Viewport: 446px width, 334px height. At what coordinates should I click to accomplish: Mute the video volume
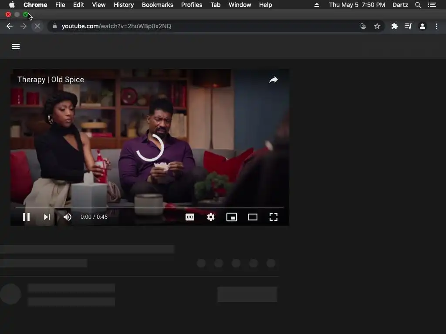68,217
